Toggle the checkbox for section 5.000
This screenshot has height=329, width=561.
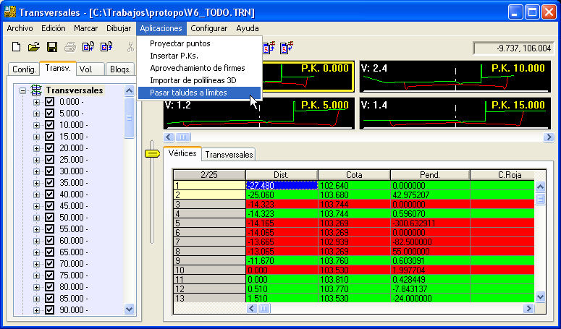[x=49, y=114]
